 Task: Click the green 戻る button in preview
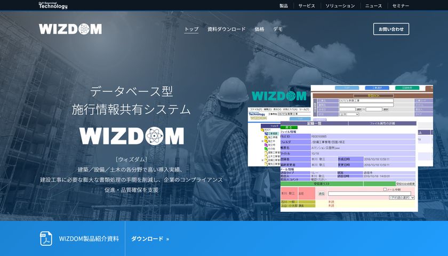(x=289, y=127)
